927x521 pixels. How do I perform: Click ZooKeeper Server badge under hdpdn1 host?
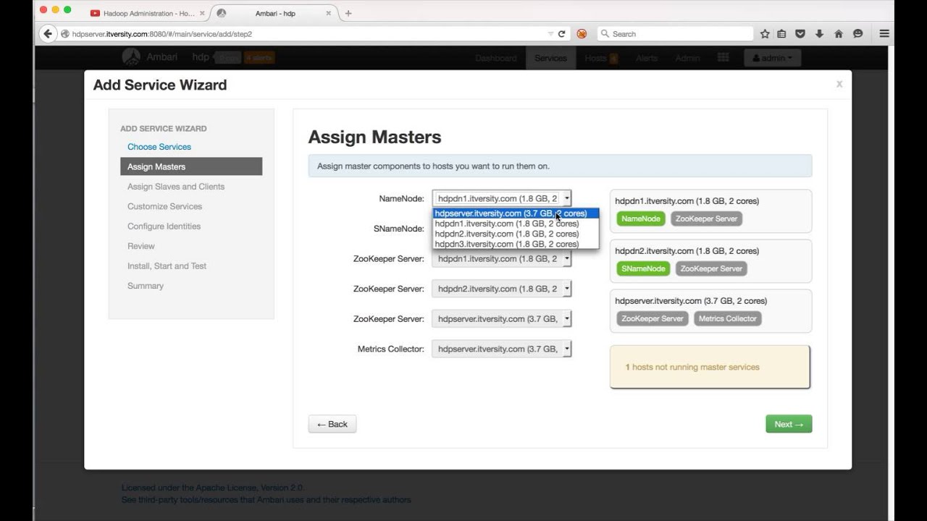coord(706,219)
